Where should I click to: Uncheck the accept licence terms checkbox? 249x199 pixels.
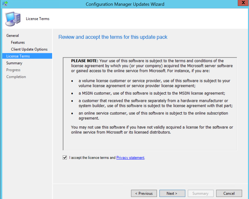pyautogui.click(x=65, y=158)
